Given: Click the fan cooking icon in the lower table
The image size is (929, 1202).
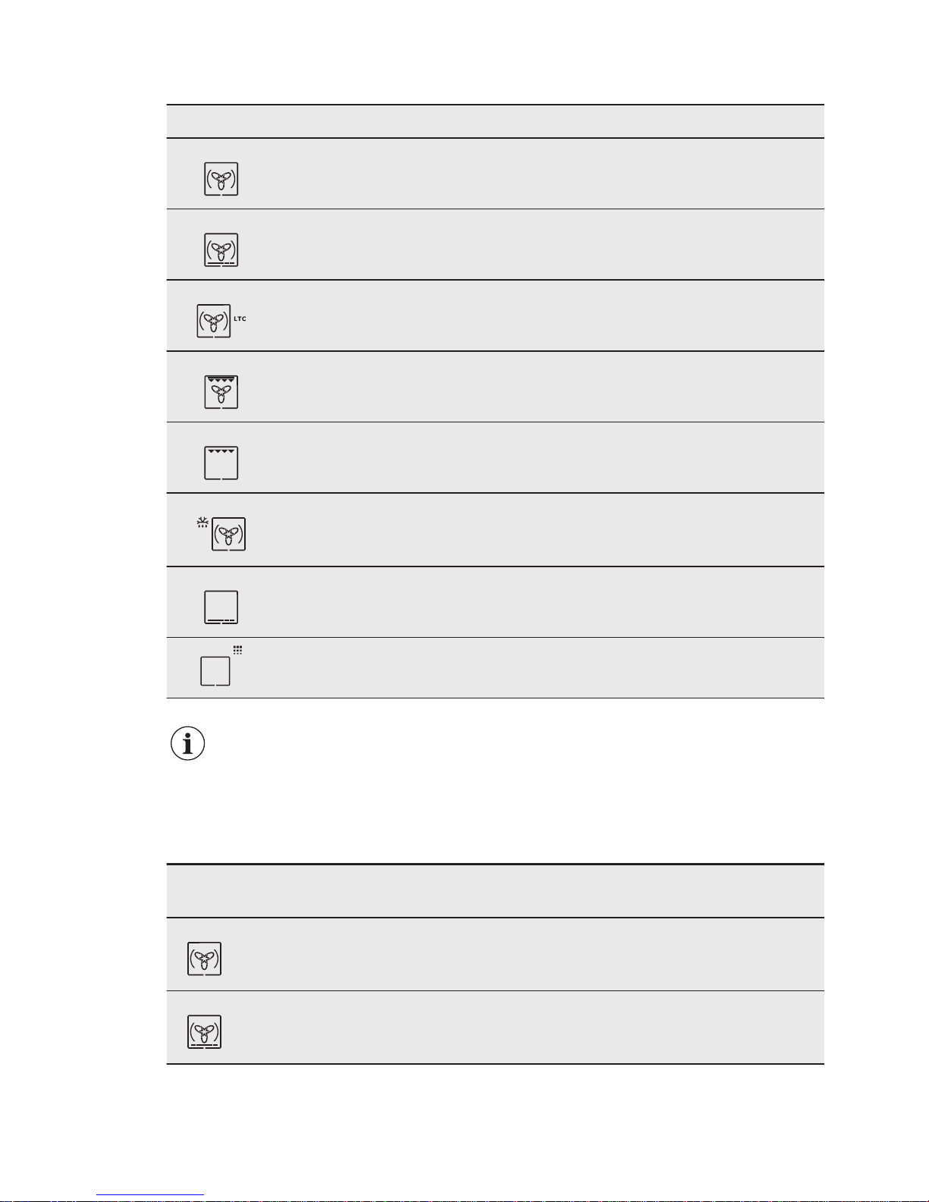Looking at the screenshot, I should point(205,959).
